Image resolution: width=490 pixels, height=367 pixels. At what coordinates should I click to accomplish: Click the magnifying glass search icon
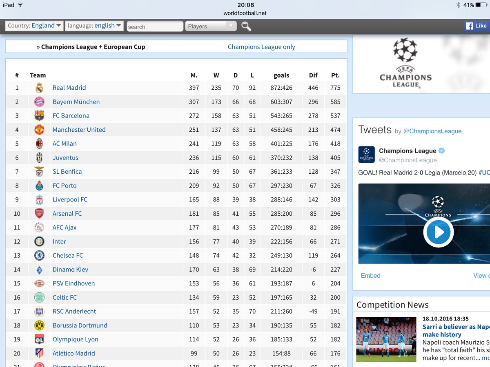pos(246,27)
